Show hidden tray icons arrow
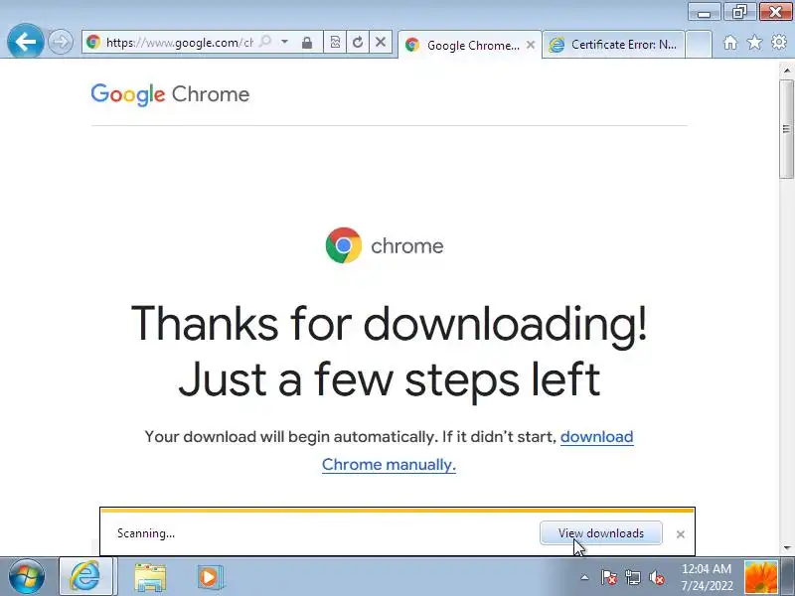 tap(584, 577)
